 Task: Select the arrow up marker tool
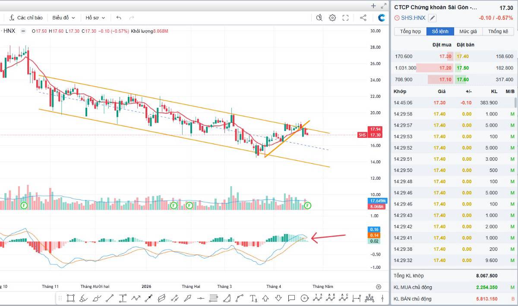coord(266,298)
